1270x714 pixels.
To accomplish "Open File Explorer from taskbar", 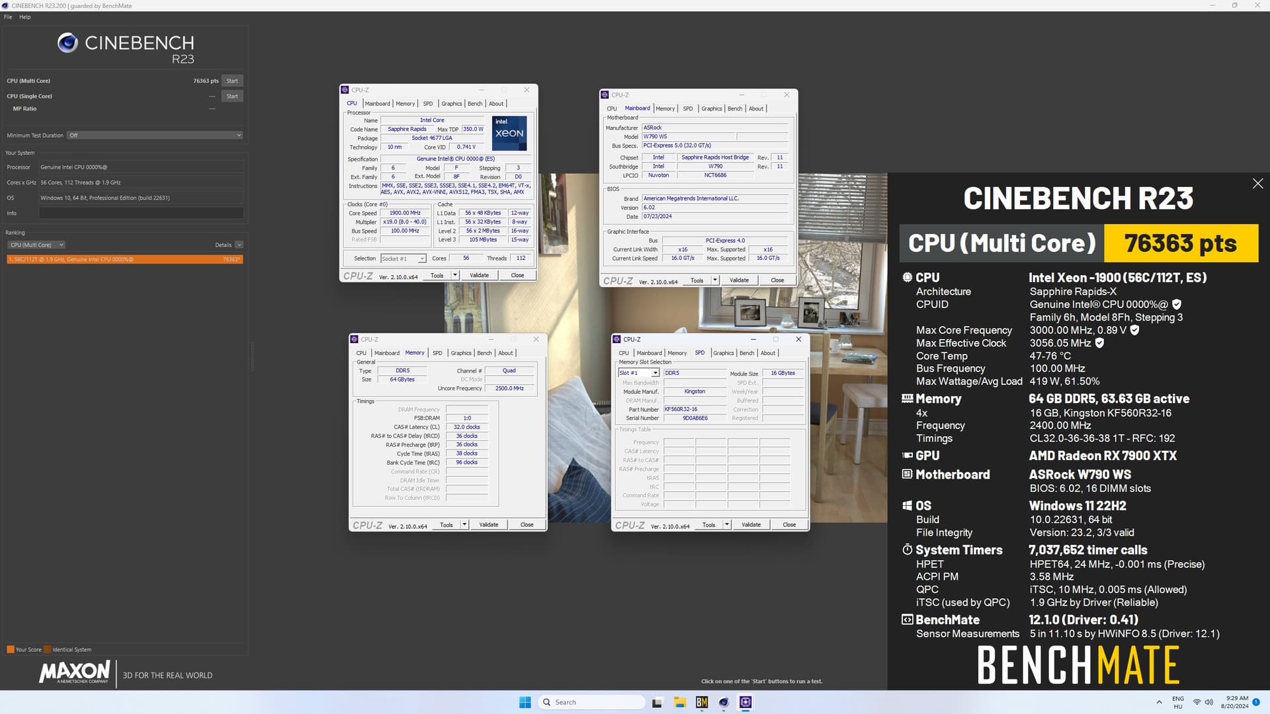I will [679, 702].
